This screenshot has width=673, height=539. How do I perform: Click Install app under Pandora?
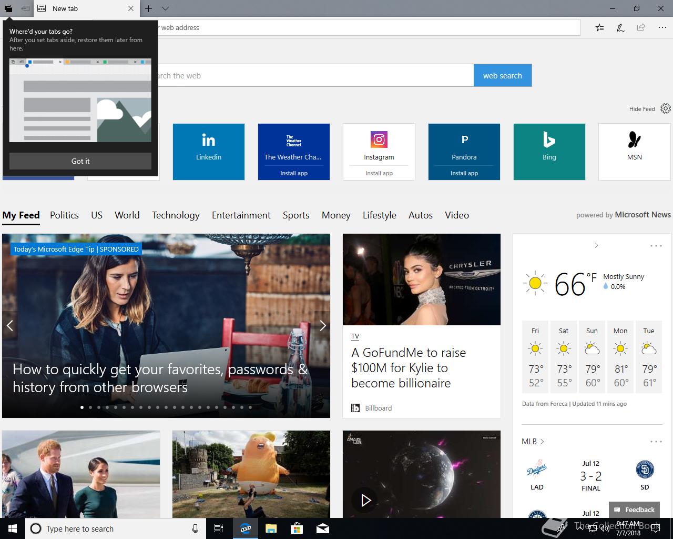tap(464, 173)
